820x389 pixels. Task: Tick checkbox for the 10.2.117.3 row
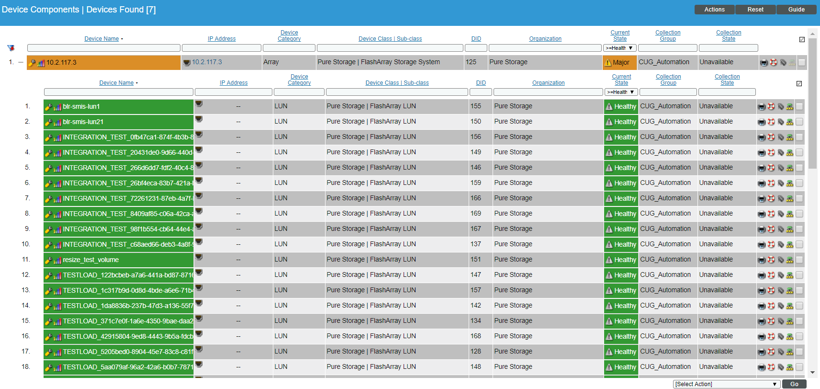802,62
